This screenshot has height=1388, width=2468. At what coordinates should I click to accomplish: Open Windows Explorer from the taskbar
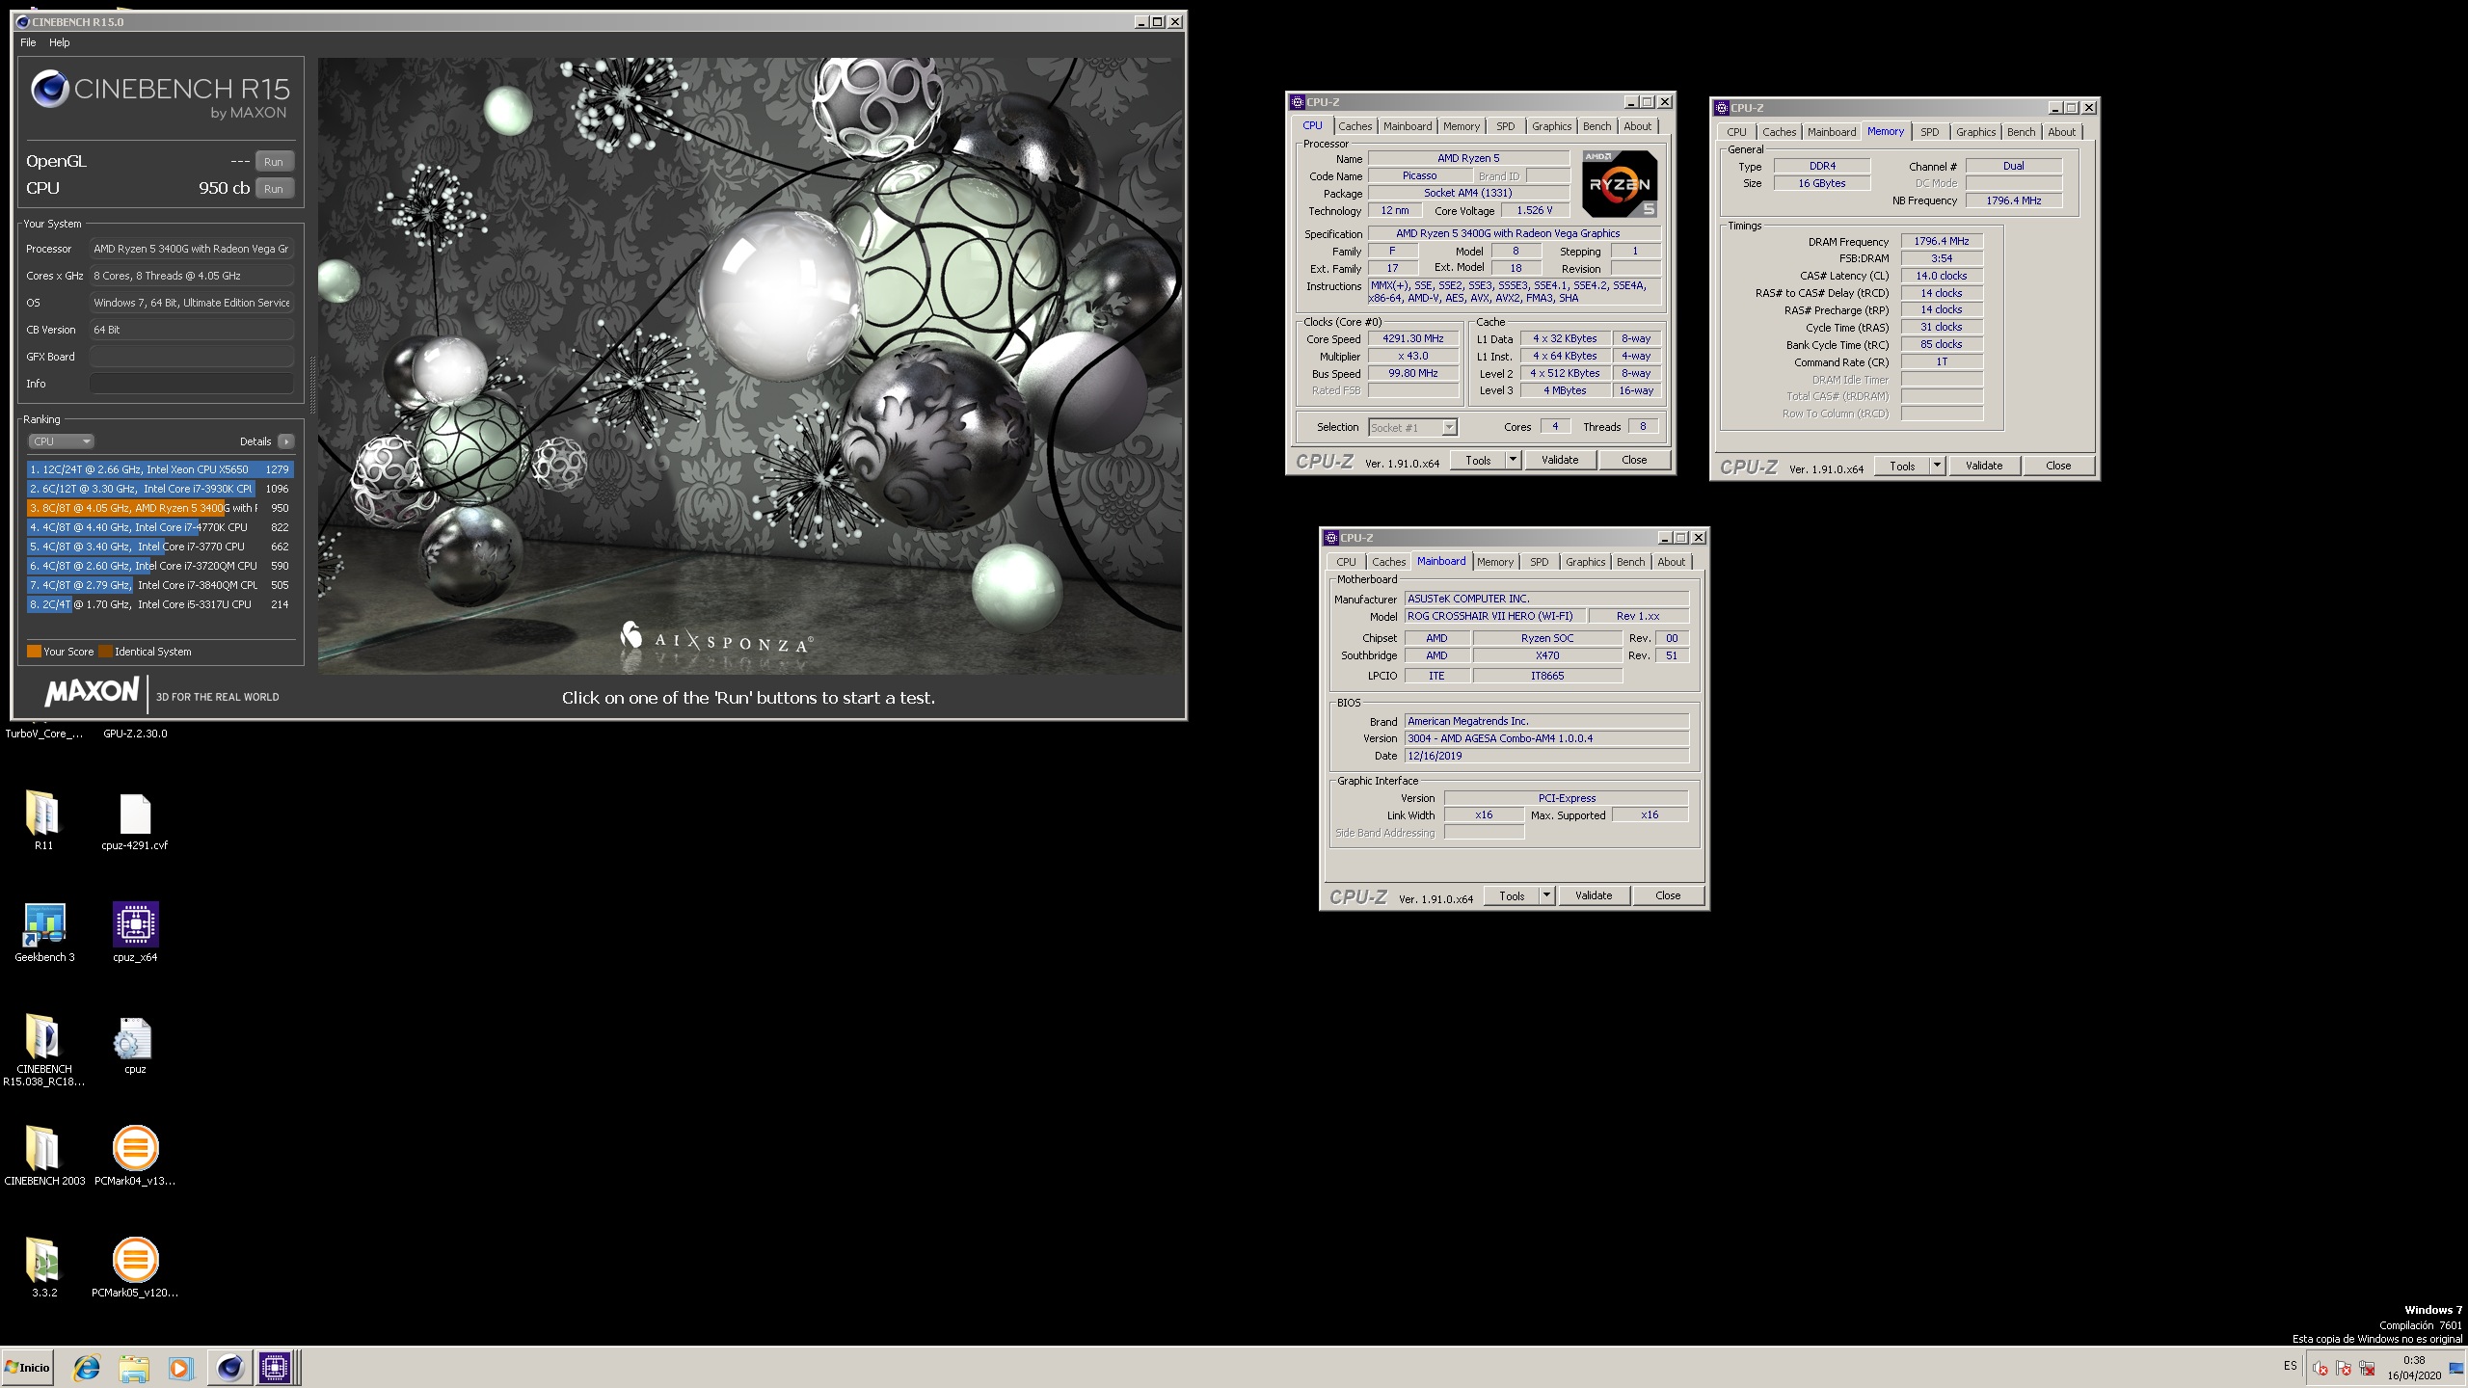[x=134, y=1368]
